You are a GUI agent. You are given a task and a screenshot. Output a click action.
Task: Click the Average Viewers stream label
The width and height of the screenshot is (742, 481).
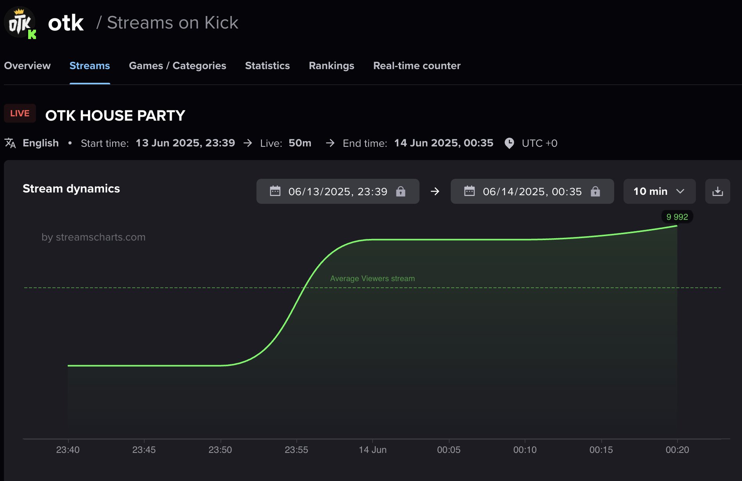coord(373,278)
